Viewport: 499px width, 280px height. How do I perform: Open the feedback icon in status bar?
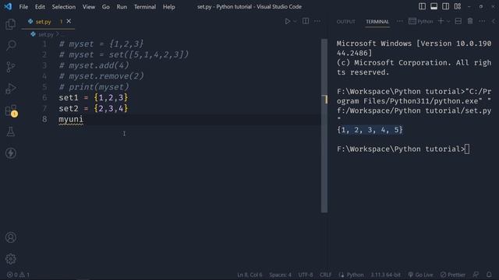pos(476,275)
